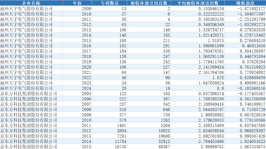The width and height of the screenshot is (266, 149).
Task: Select the 吸收强度 column header
Action: point(245,3)
